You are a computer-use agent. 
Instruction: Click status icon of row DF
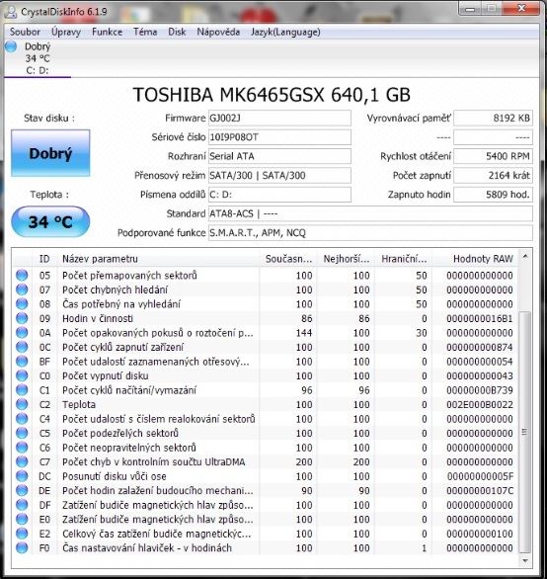[x=22, y=505]
